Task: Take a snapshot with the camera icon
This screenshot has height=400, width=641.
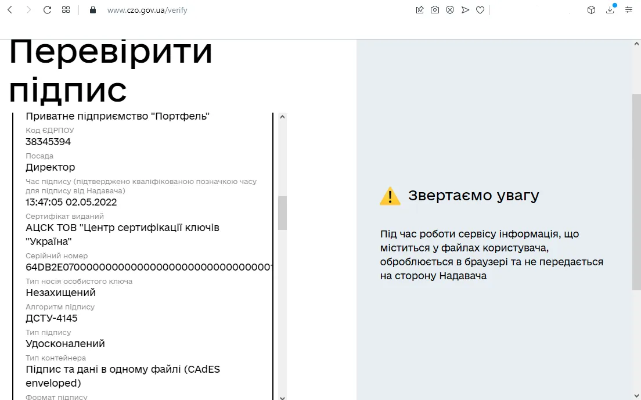Action: (435, 10)
